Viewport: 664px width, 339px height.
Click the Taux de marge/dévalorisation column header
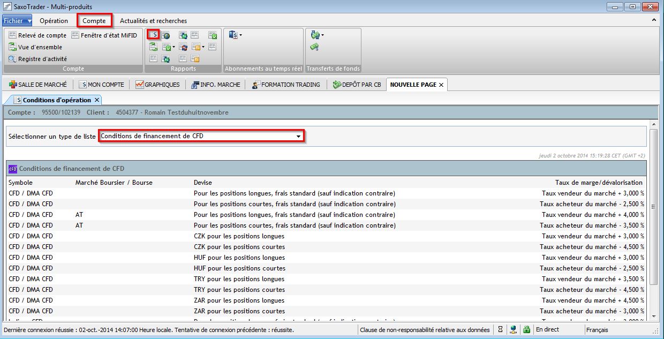[599, 183]
